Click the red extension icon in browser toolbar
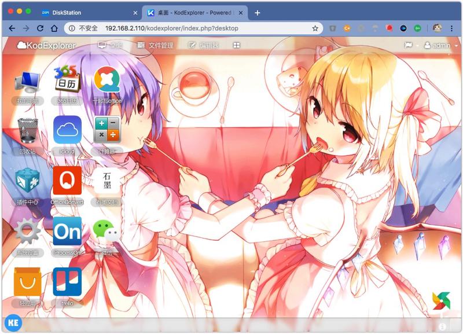 (389, 28)
